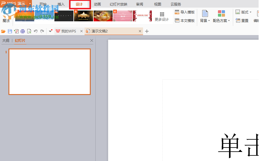The image size is (263, 161).
Task: Click the 背景 page icon
Action: pyautogui.click(x=205, y=13)
